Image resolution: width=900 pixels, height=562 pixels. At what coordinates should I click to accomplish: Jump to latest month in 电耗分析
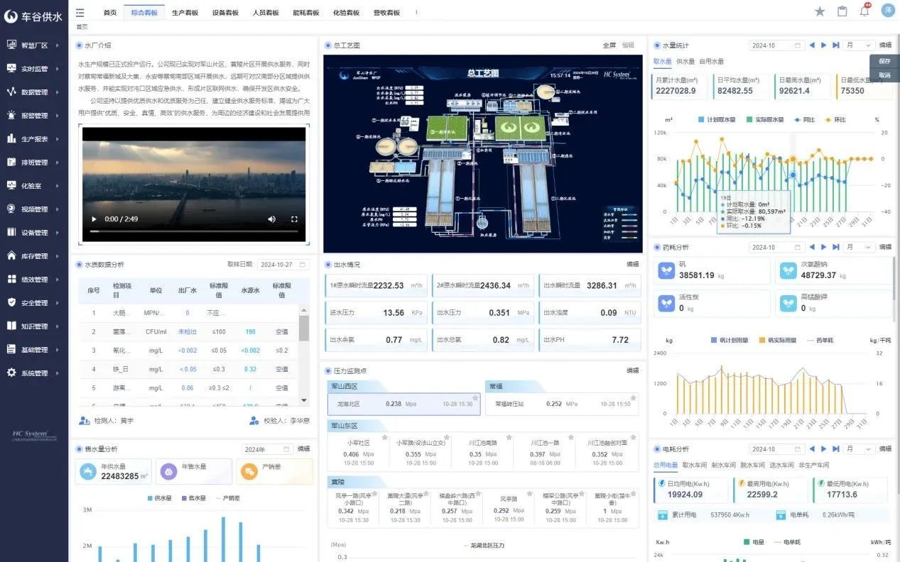click(x=836, y=448)
